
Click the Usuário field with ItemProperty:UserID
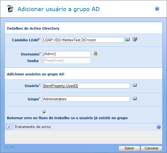point(86,86)
